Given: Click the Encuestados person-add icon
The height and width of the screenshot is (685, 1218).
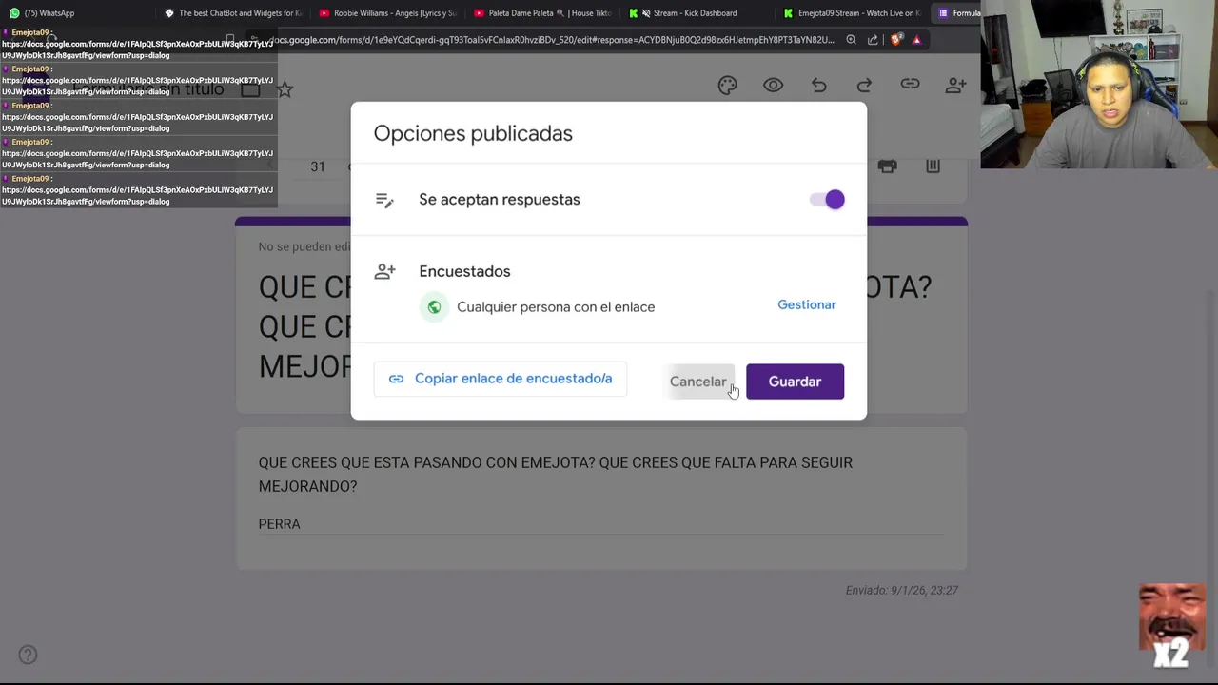Looking at the screenshot, I should (x=384, y=272).
